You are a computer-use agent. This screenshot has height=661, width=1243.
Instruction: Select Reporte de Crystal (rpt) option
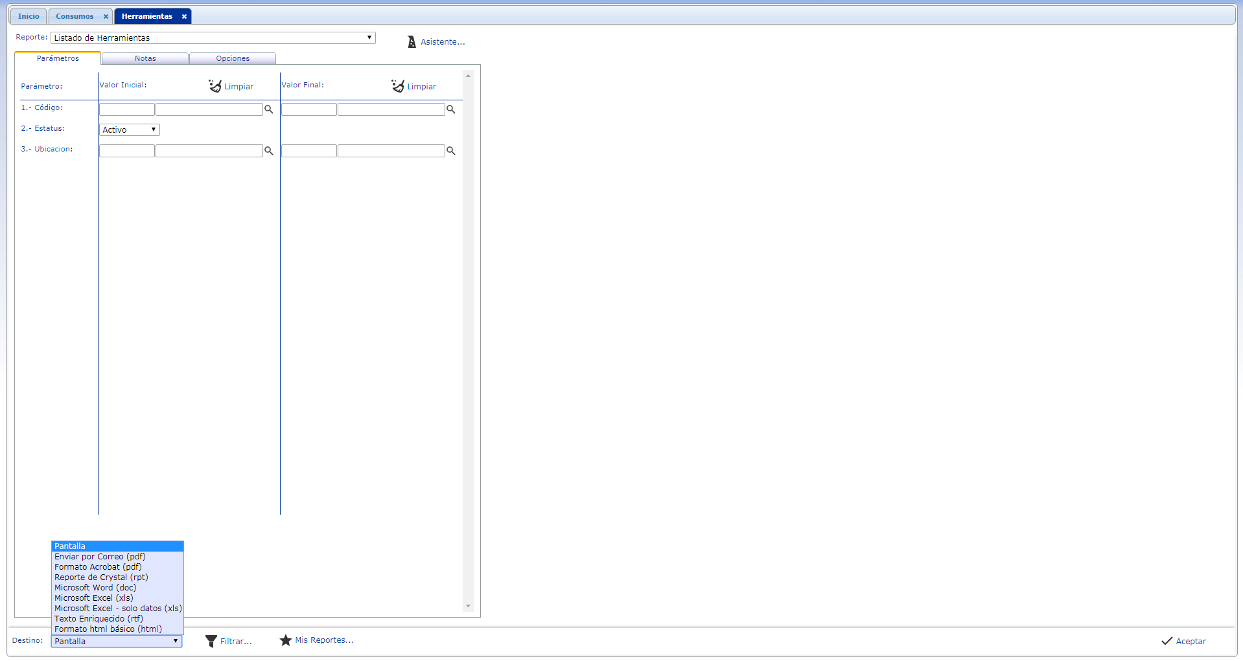coord(117,577)
